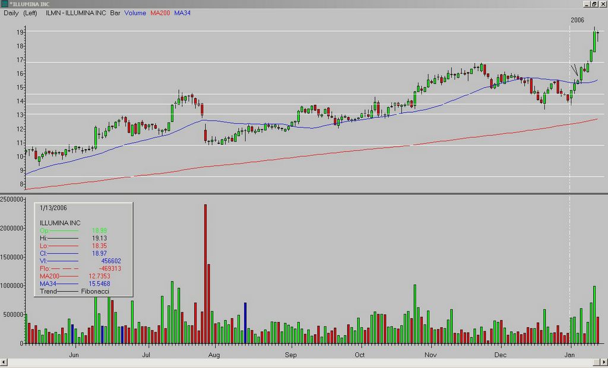Click the low value '18.35'
The width and height of the screenshot is (608, 368).
[99, 246]
